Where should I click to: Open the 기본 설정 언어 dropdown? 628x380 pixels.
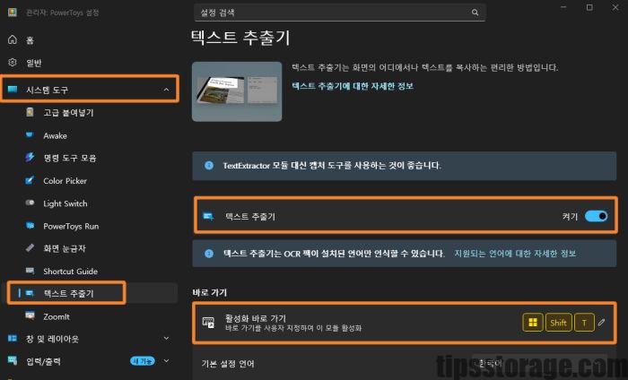tap(539, 363)
